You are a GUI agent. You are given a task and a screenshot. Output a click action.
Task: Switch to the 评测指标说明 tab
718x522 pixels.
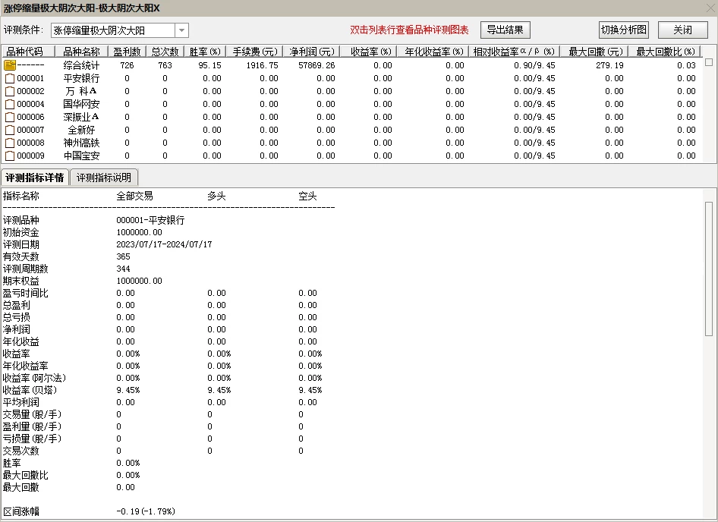[x=104, y=178]
